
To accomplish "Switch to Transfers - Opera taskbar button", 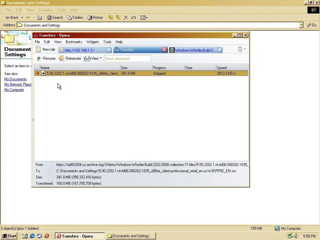I will pyautogui.click(x=80, y=236).
